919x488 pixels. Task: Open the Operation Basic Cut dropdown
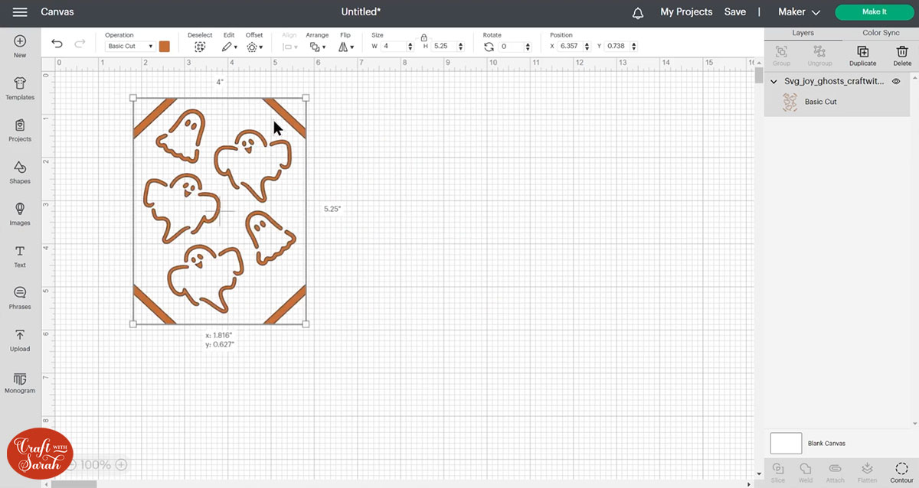point(129,47)
